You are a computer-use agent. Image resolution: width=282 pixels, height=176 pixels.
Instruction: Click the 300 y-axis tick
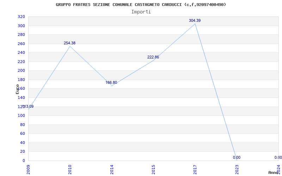pos(21,26)
